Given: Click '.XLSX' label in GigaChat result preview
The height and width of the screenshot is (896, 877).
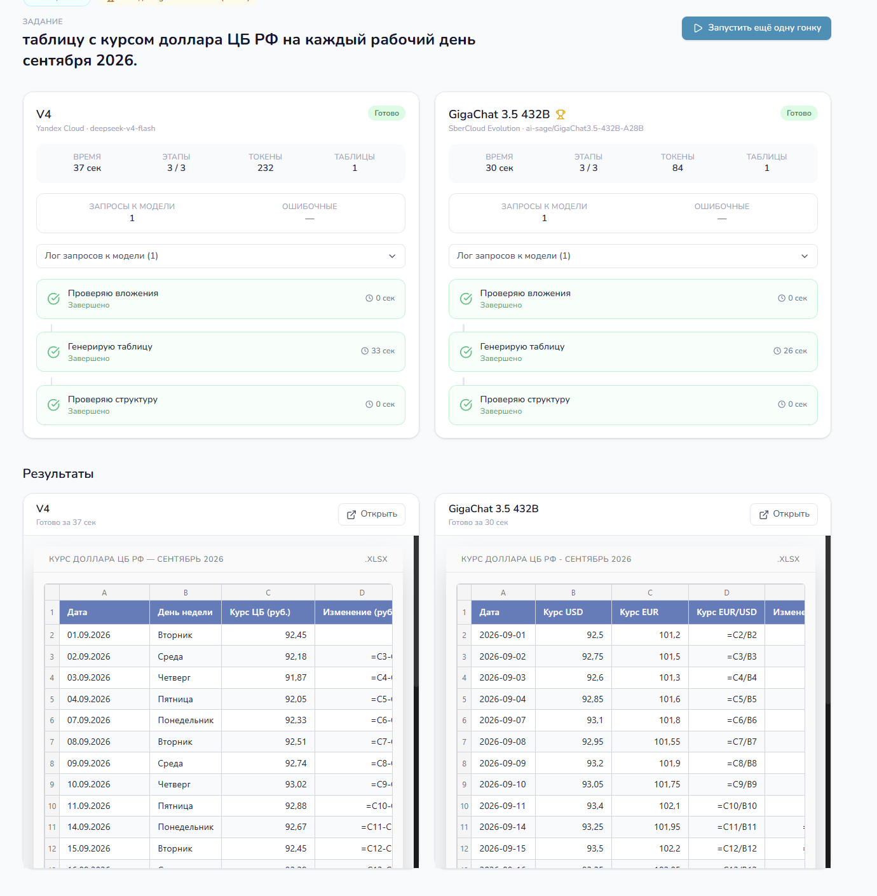Looking at the screenshot, I should click(x=789, y=559).
